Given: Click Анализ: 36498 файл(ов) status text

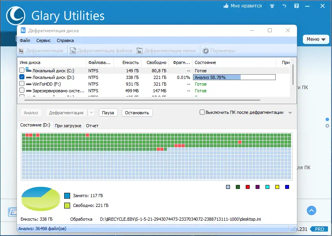Looking at the screenshot, I should click(x=42, y=229).
